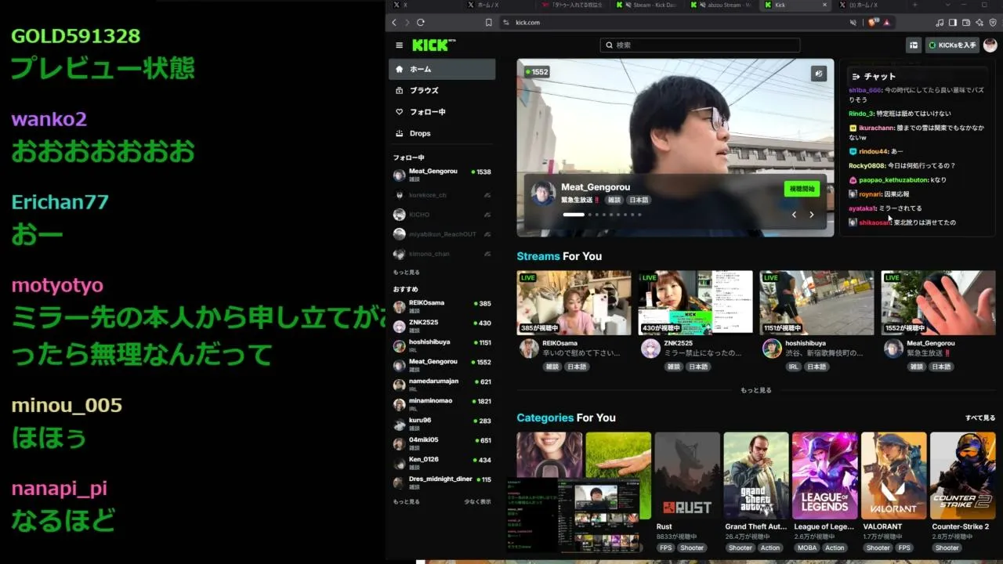The height and width of the screenshot is (564, 1003).
Task: Open the フォロー中 sidebar navigation item
Action: click(x=442, y=112)
